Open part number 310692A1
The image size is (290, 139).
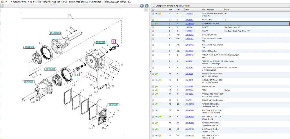189,27
